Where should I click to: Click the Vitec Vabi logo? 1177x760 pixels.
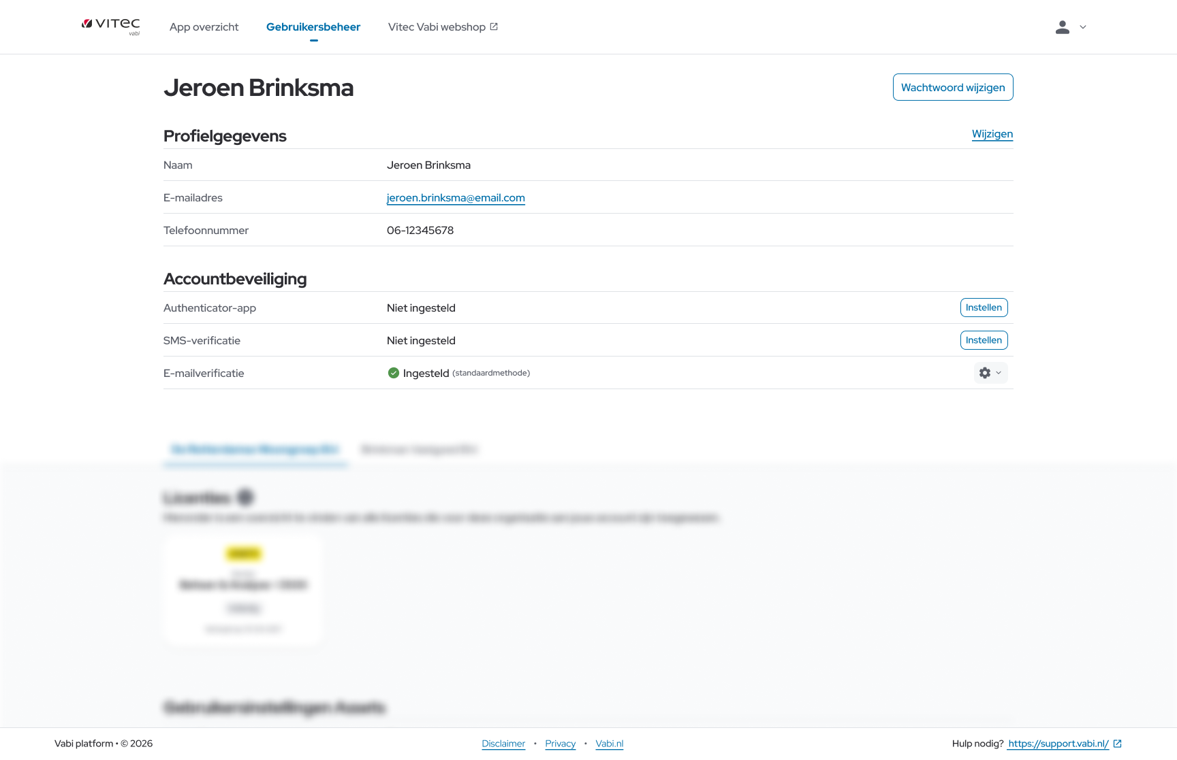[x=111, y=27]
